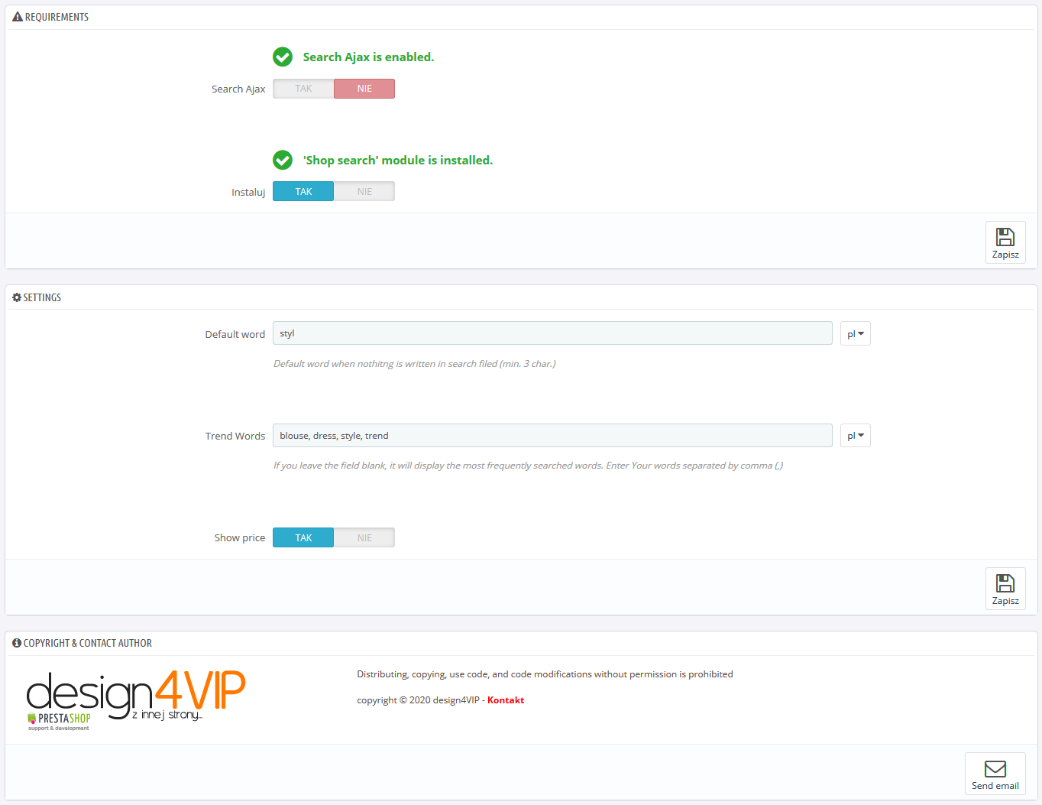1042x805 pixels.
Task: Click the 'Default word' field label
Action: click(235, 335)
